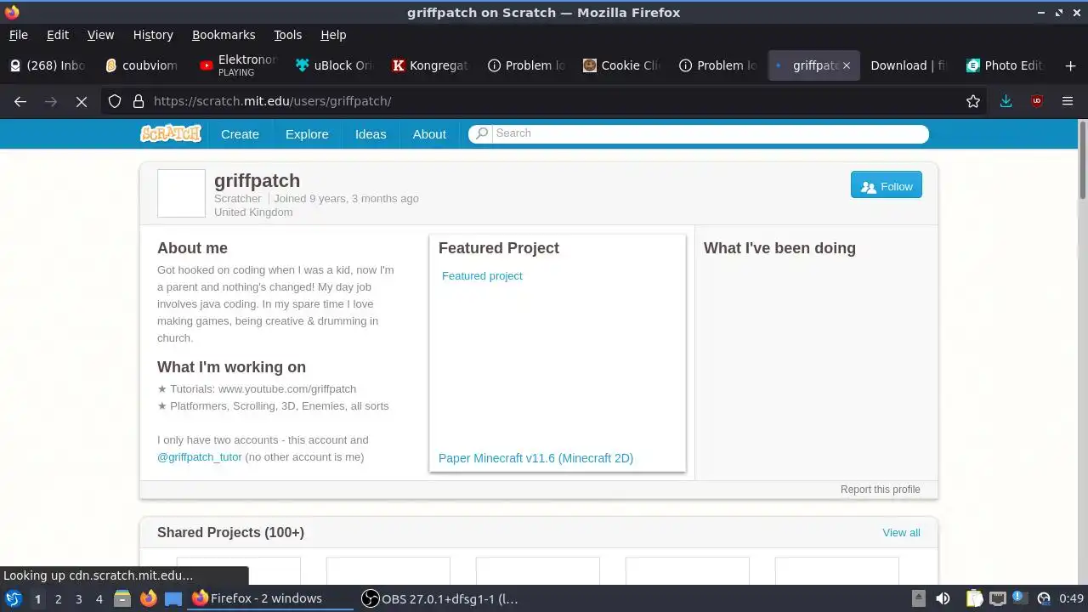The height and width of the screenshot is (612, 1088).
Task: Bookmark this page with the star
Action: click(973, 101)
